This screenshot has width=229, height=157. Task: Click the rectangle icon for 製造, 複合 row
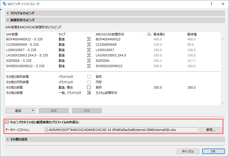[89, 87]
